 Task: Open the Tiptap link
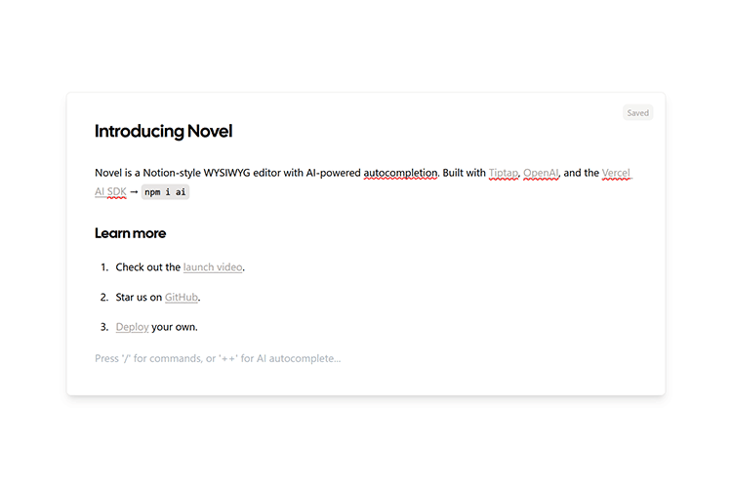click(x=504, y=173)
